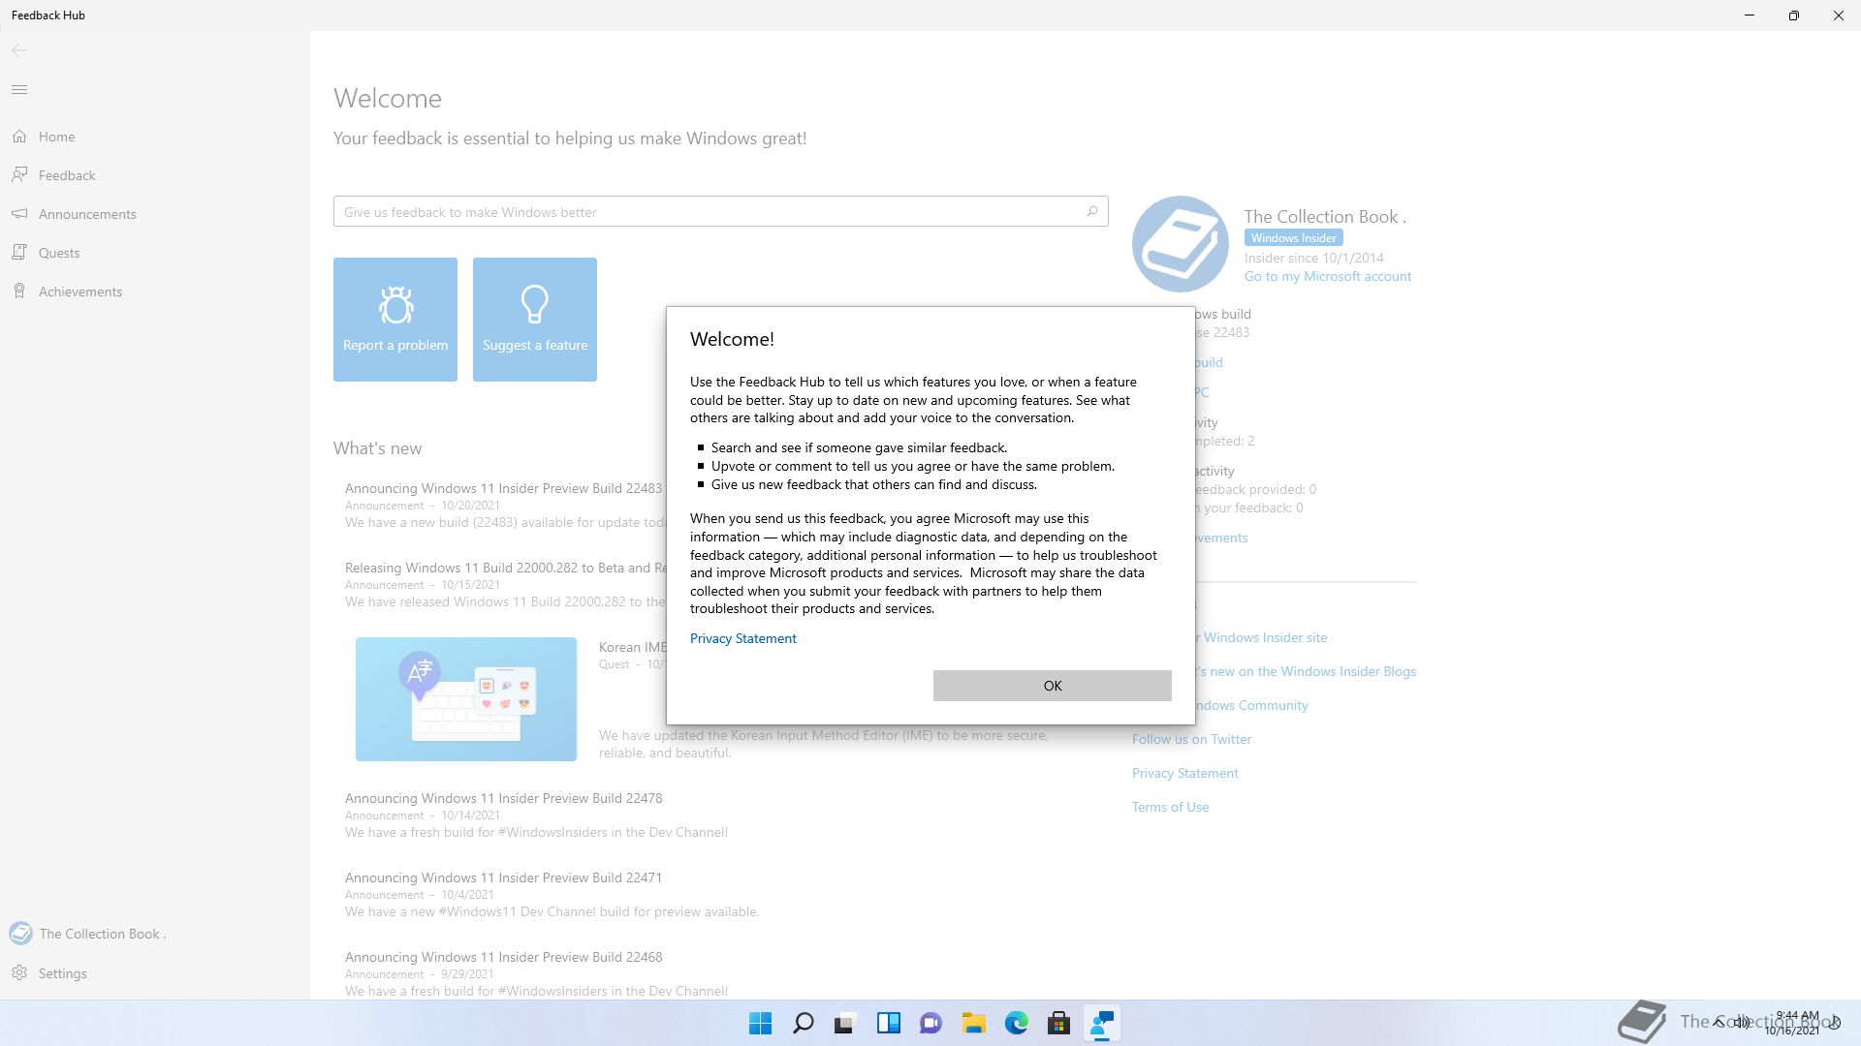Open Terms of Use link
1861x1046 pixels.
(x=1170, y=807)
